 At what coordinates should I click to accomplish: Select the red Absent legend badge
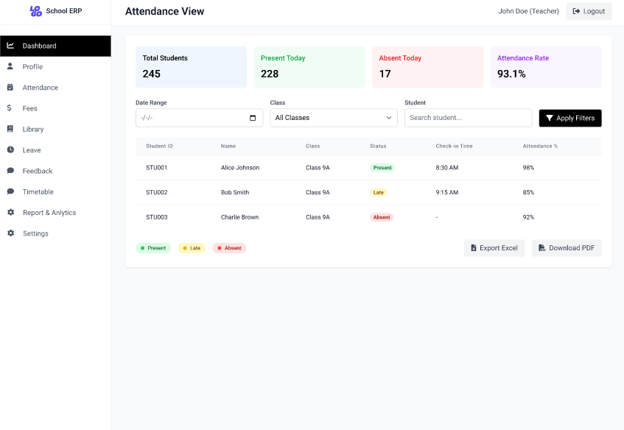pyautogui.click(x=229, y=248)
